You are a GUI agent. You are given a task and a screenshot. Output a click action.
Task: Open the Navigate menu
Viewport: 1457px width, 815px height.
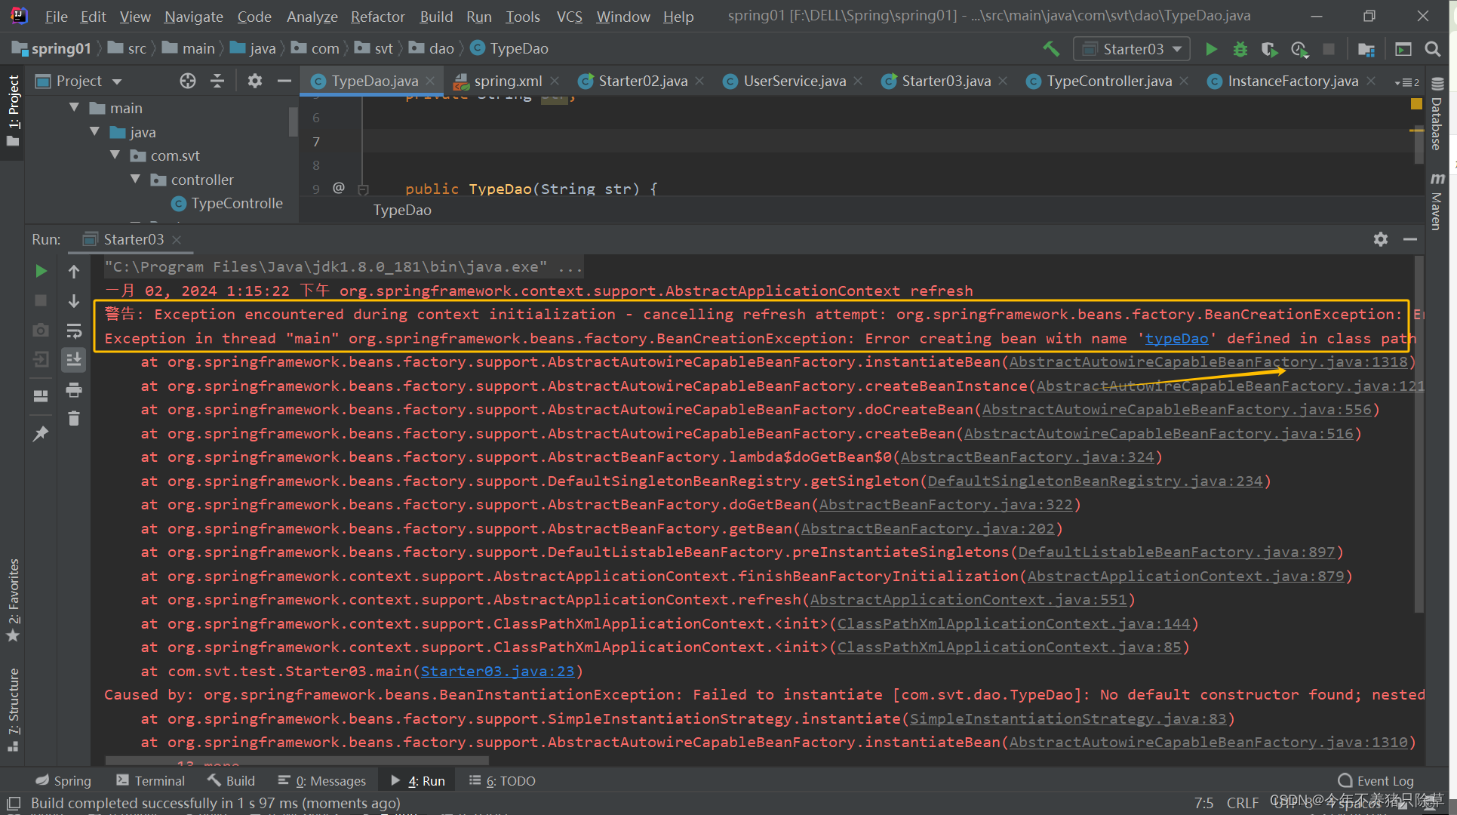194,17
